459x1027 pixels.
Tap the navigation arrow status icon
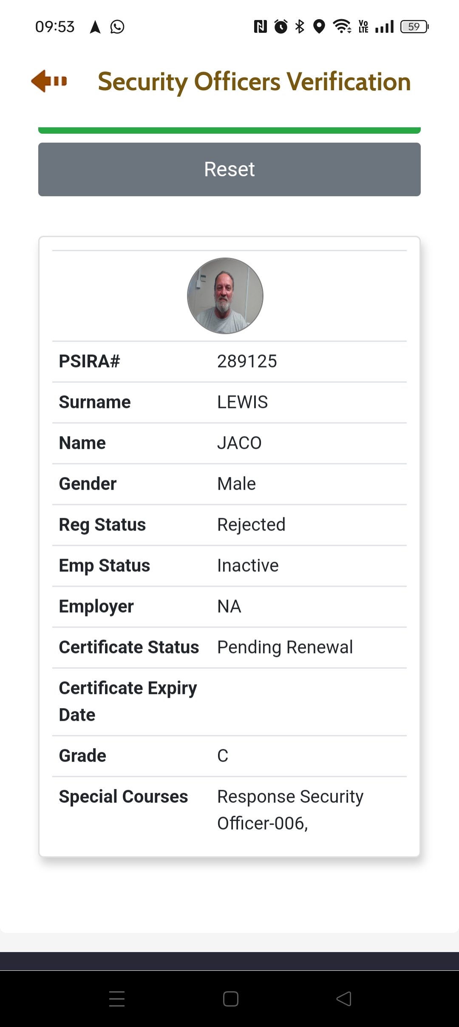[x=95, y=27]
